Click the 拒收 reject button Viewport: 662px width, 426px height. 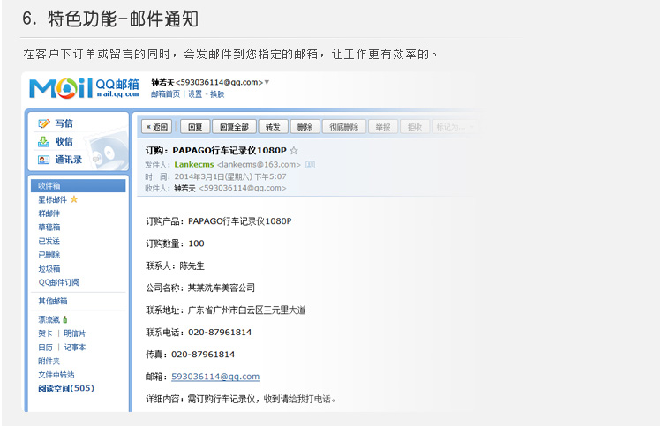(x=415, y=127)
